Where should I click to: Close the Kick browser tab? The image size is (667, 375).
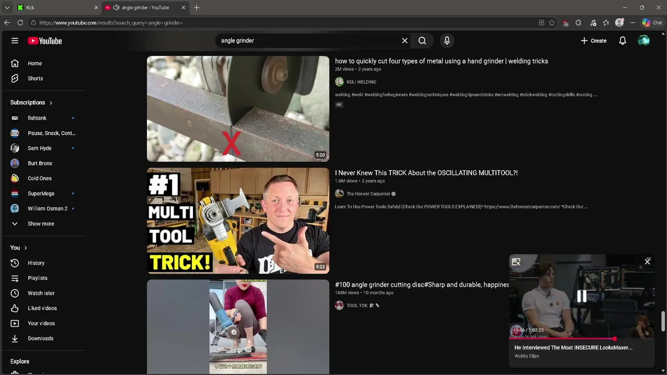(96, 8)
